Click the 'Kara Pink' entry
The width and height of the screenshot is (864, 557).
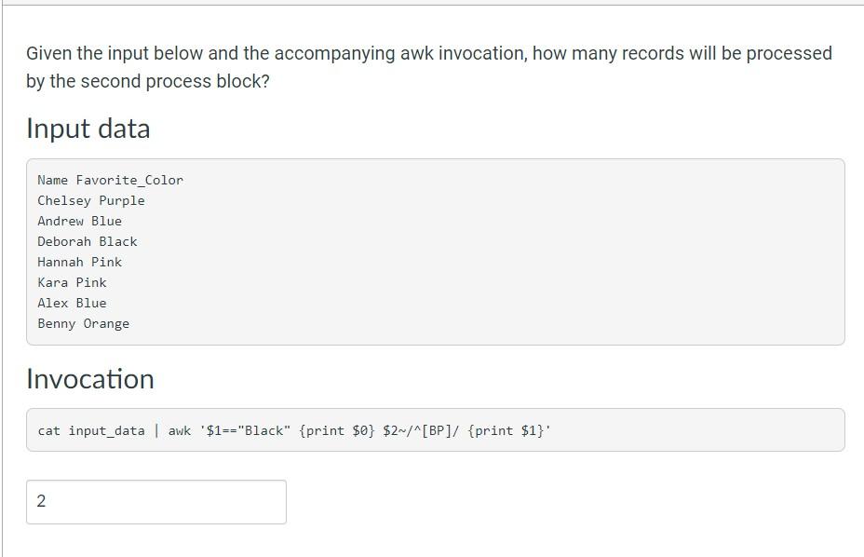click(x=72, y=282)
